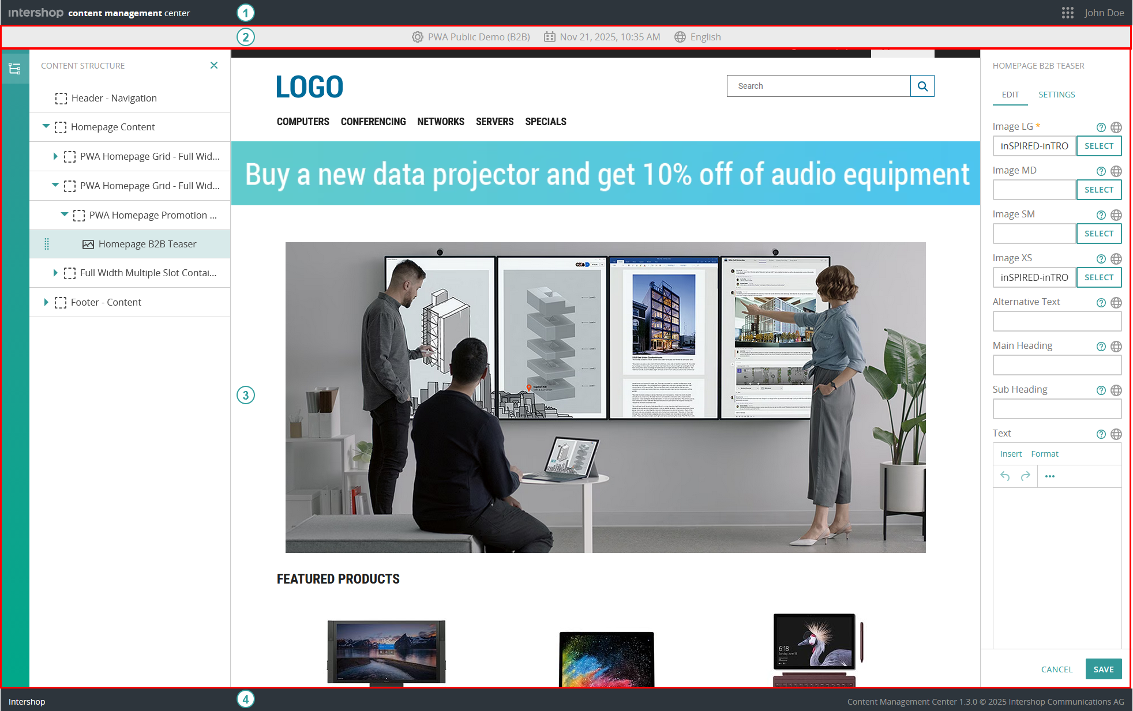Open the apps grid icon near John Doe
Screen dimensions: 1133x711
click(1068, 12)
